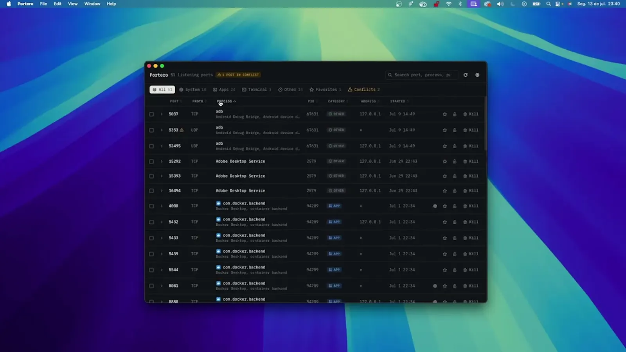Viewport: 626px width, 352px height.
Task: Click the lock icon for port 15393
Action: pyautogui.click(x=455, y=176)
